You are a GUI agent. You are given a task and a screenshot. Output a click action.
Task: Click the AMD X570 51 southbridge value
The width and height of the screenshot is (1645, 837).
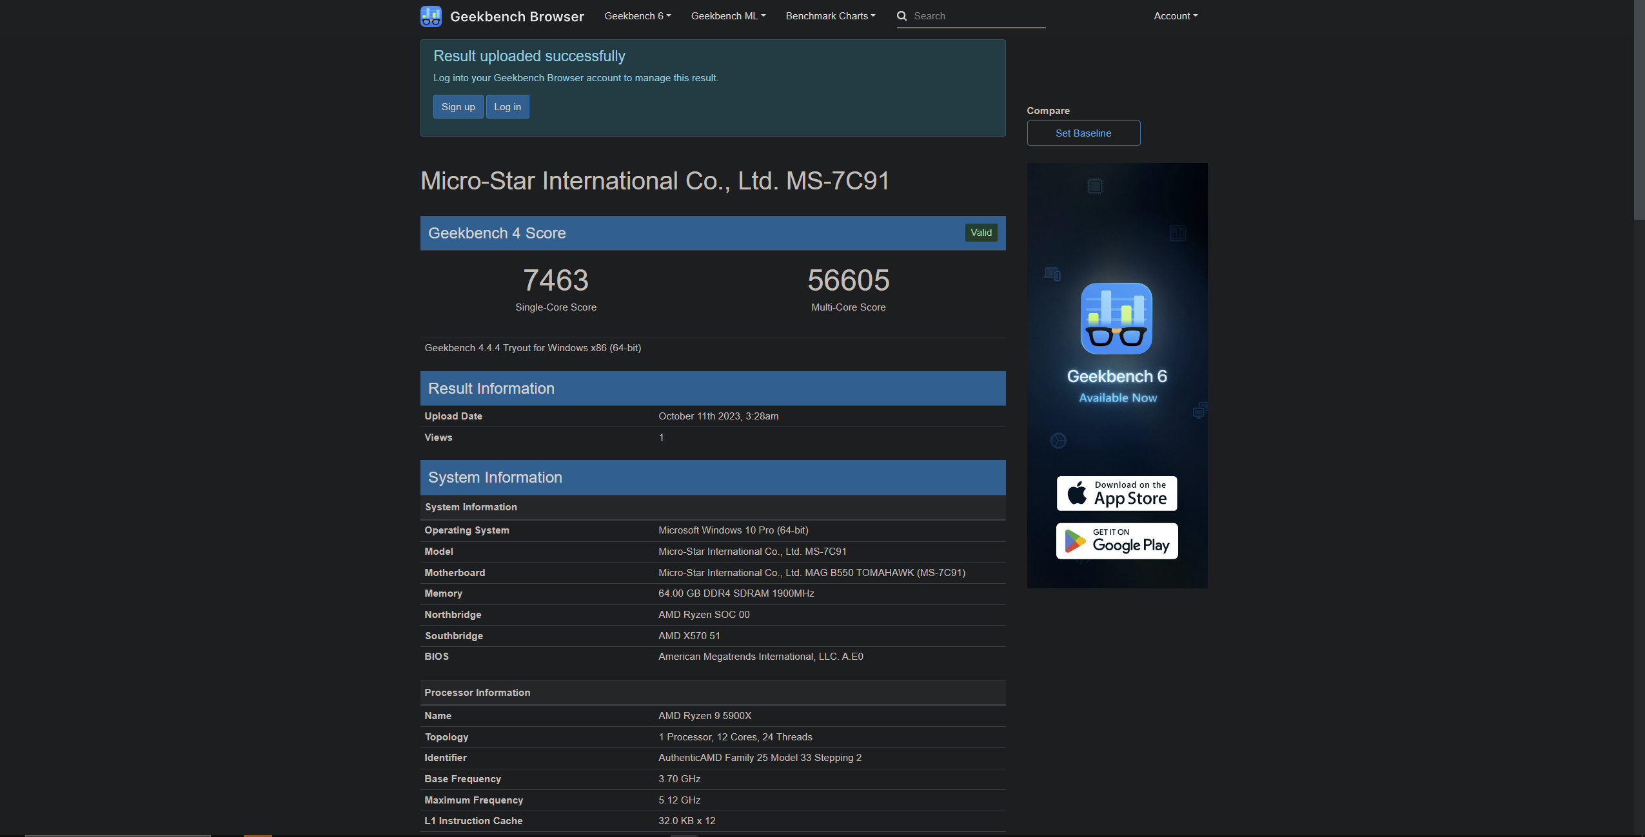click(x=689, y=636)
